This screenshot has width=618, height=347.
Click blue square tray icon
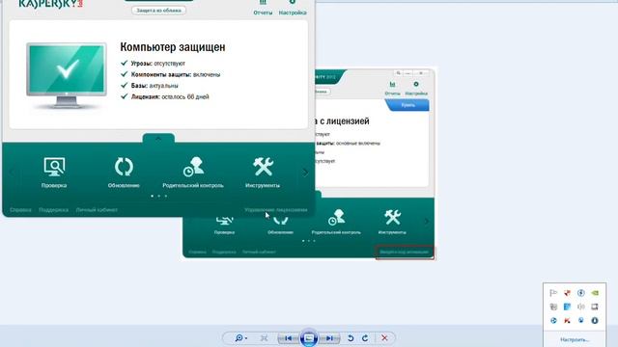pos(567,307)
